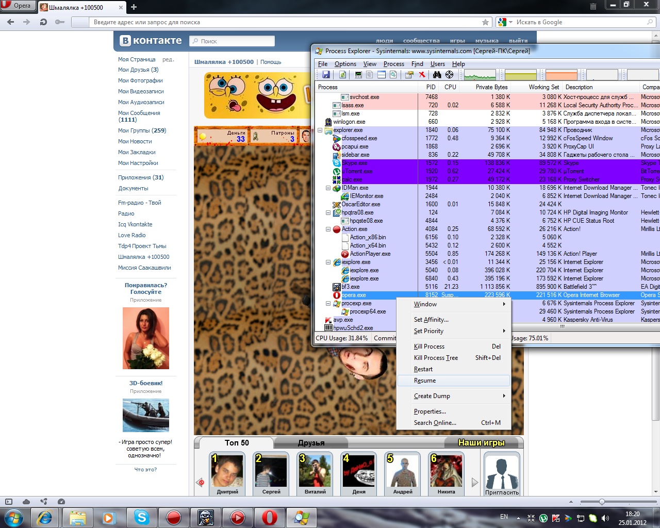Click the VKontakte Поиск search field
Screen dimensions: 660x528
point(232,41)
